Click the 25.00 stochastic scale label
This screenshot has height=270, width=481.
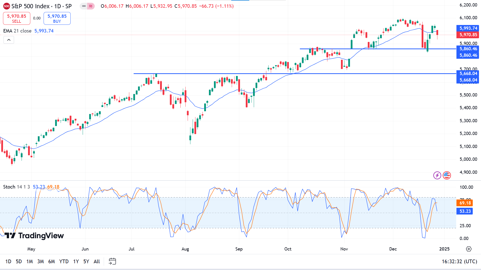pyautogui.click(x=465, y=226)
